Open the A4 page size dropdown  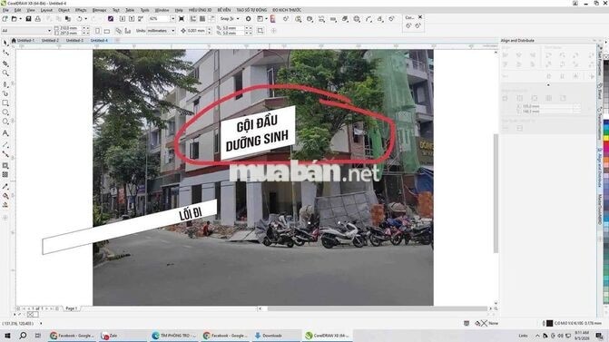click(26, 30)
